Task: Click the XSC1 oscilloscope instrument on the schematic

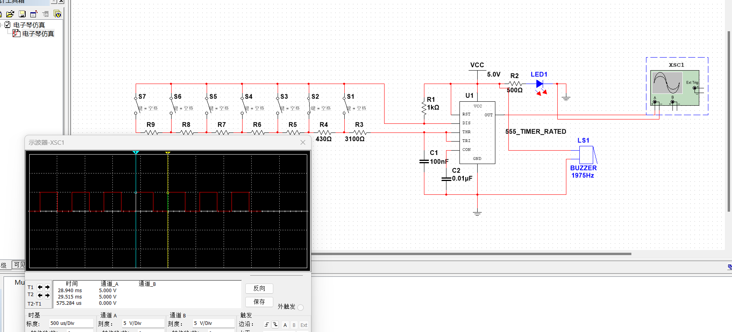Action: click(674, 88)
